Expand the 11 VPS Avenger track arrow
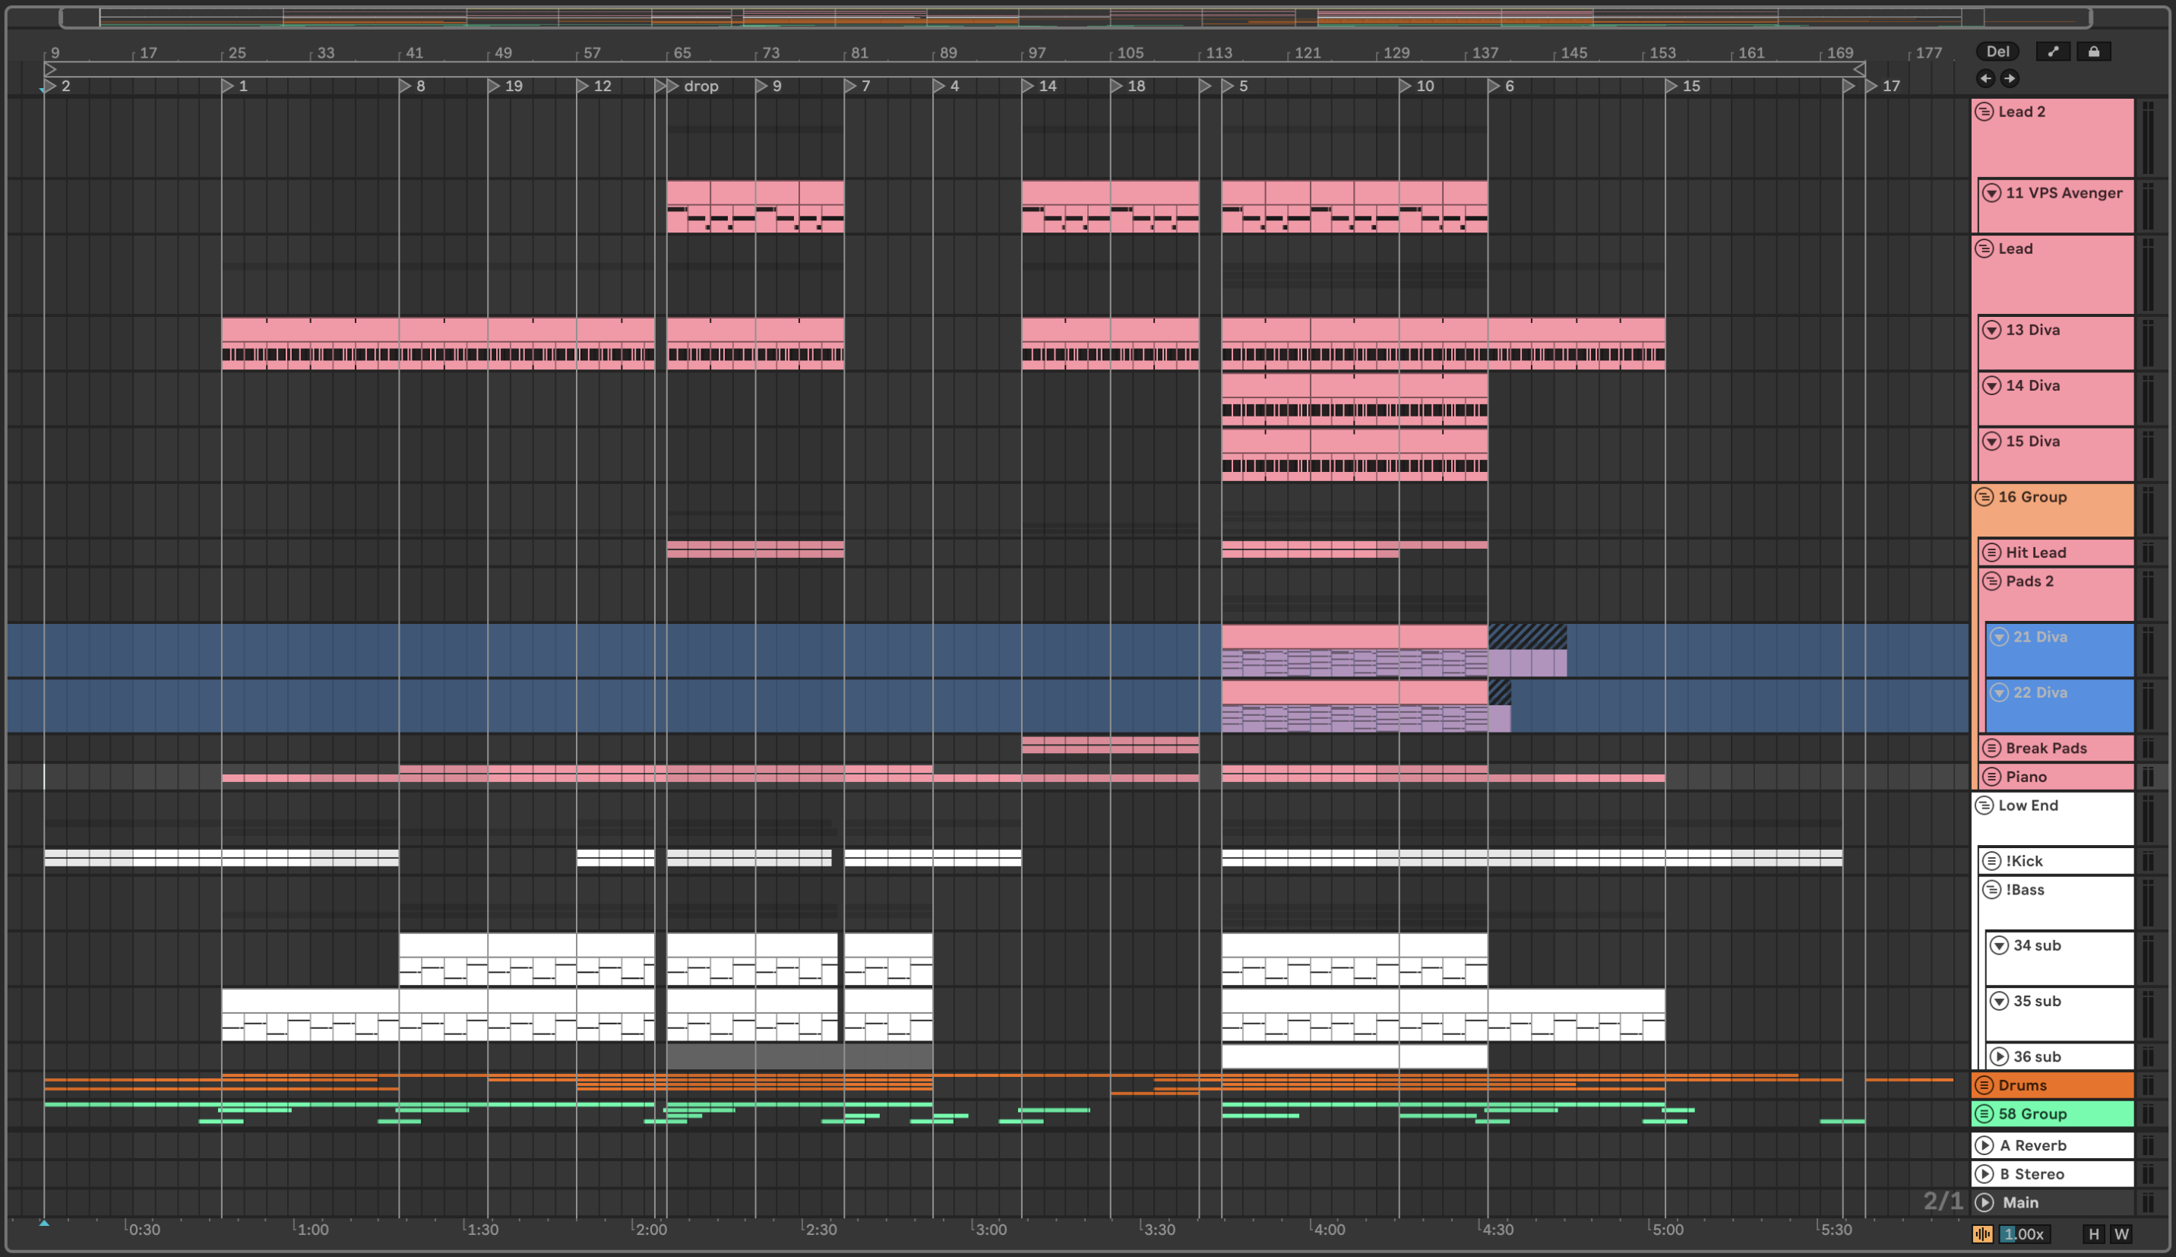 coord(1991,193)
